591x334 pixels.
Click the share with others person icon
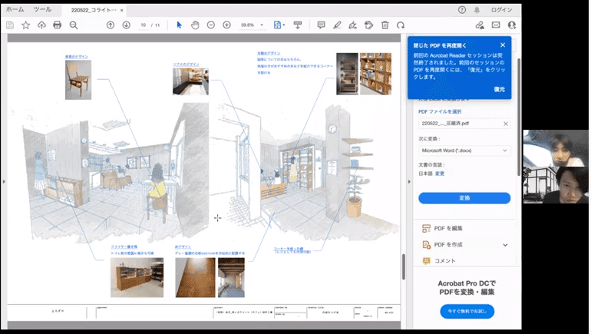click(512, 25)
